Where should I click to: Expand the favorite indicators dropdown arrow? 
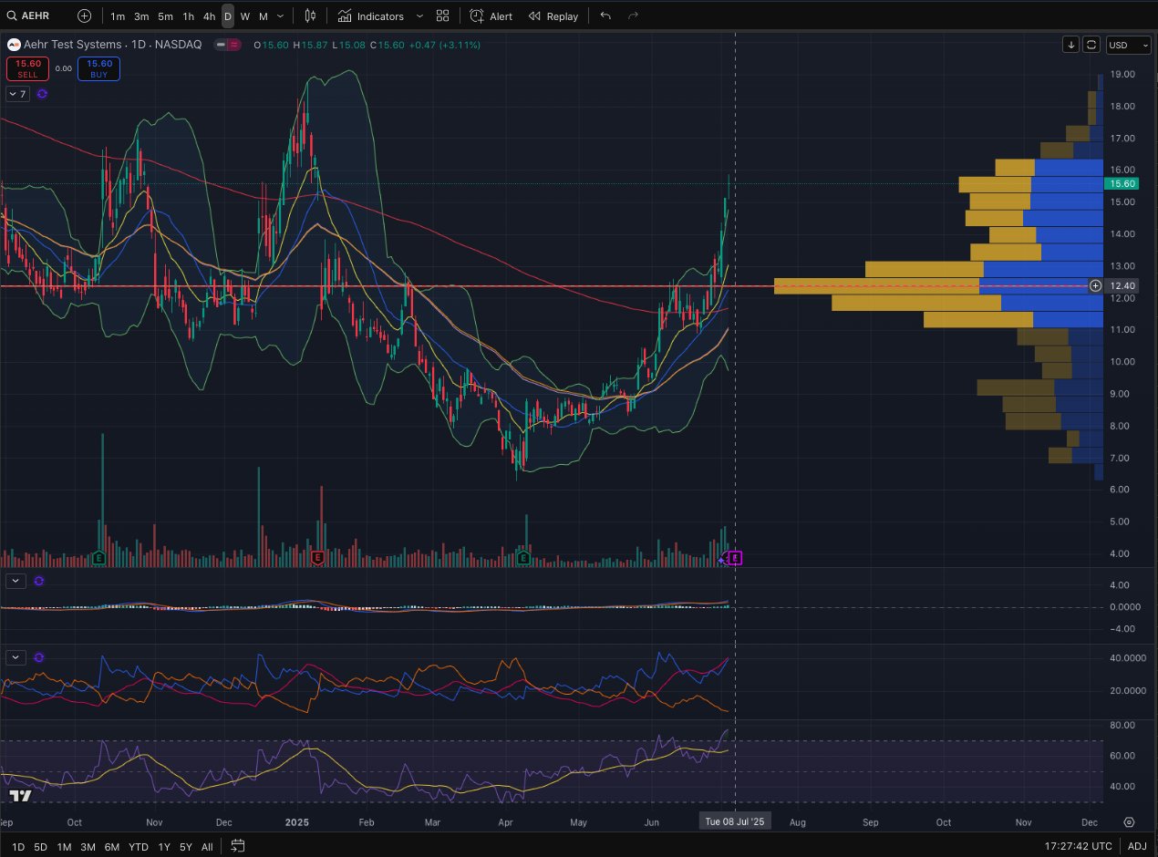click(x=419, y=16)
